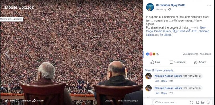Open the three-dot post options menu

point(209,5)
